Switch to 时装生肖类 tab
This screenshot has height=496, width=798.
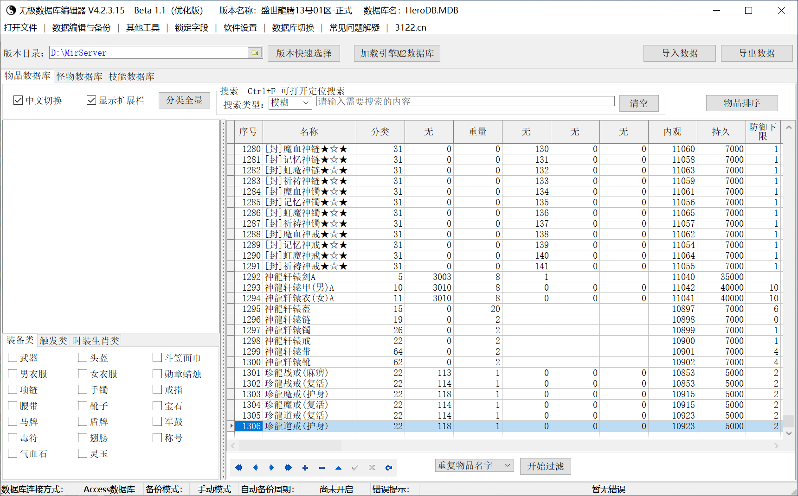96,341
